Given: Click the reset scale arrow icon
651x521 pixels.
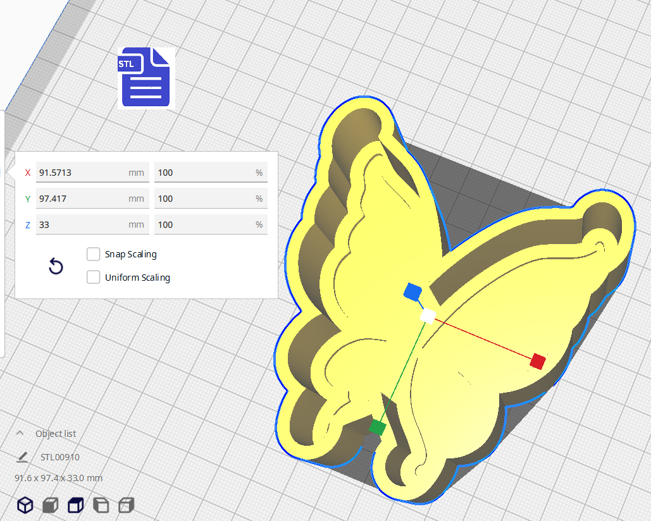Looking at the screenshot, I should tap(56, 266).
